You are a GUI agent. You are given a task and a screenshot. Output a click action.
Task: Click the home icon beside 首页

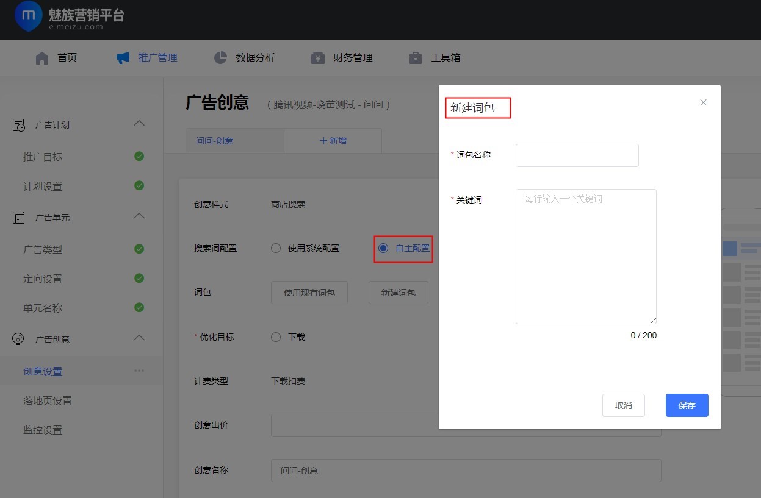(x=41, y=57)
